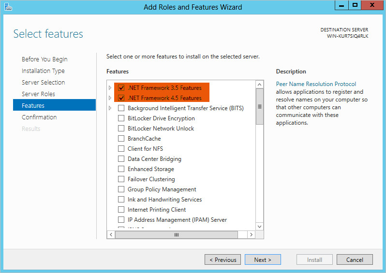Cancel the wizard
Screen dimensions: 386x273
click(x=355, y=259)
